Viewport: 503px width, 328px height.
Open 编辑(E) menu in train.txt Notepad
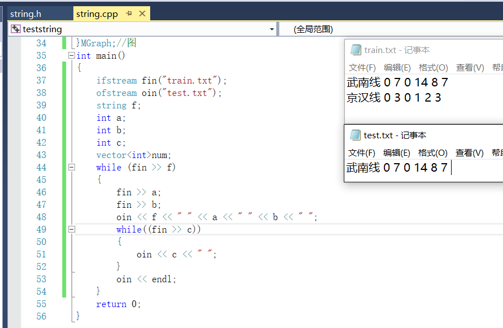(397, 68)
